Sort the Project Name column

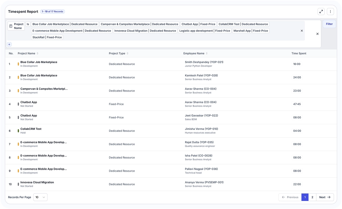pos(37,53)
